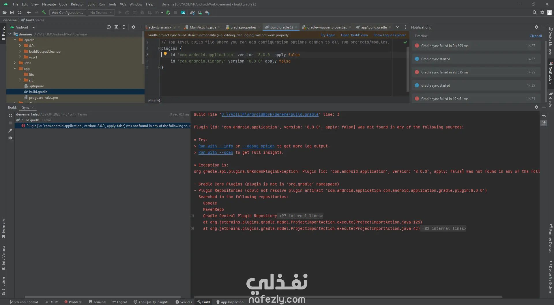Click the Pin Tab icon in Build panel

(10, 130)
